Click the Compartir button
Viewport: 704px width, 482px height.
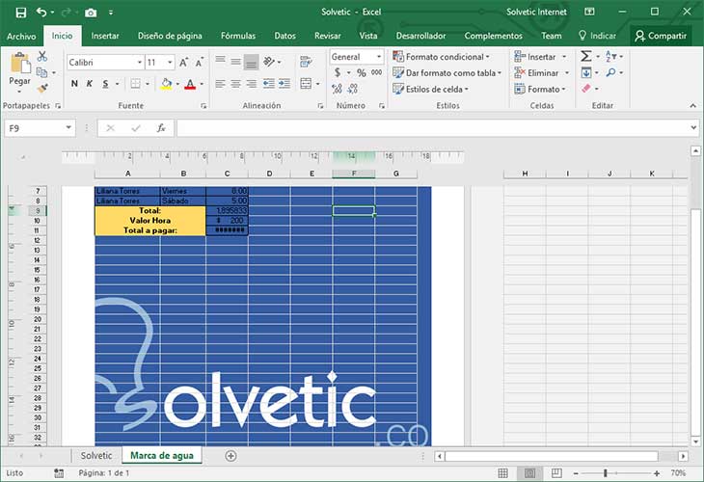tap(661, 36)
